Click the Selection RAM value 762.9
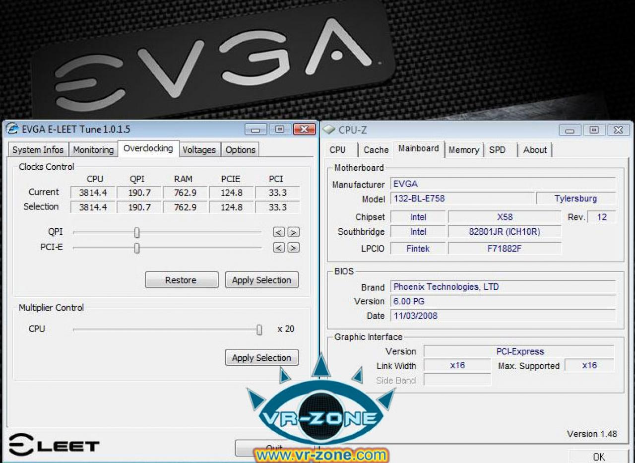The image size is (635, 463). [185, 207]
